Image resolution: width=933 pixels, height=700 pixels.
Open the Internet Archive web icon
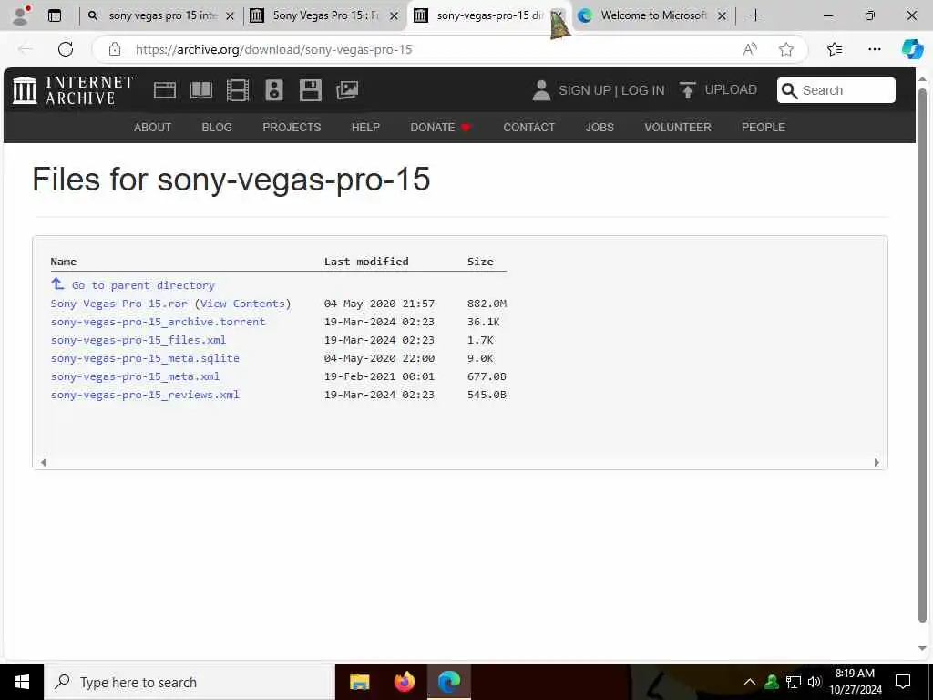pyautogui.click(x=165, y=90)
